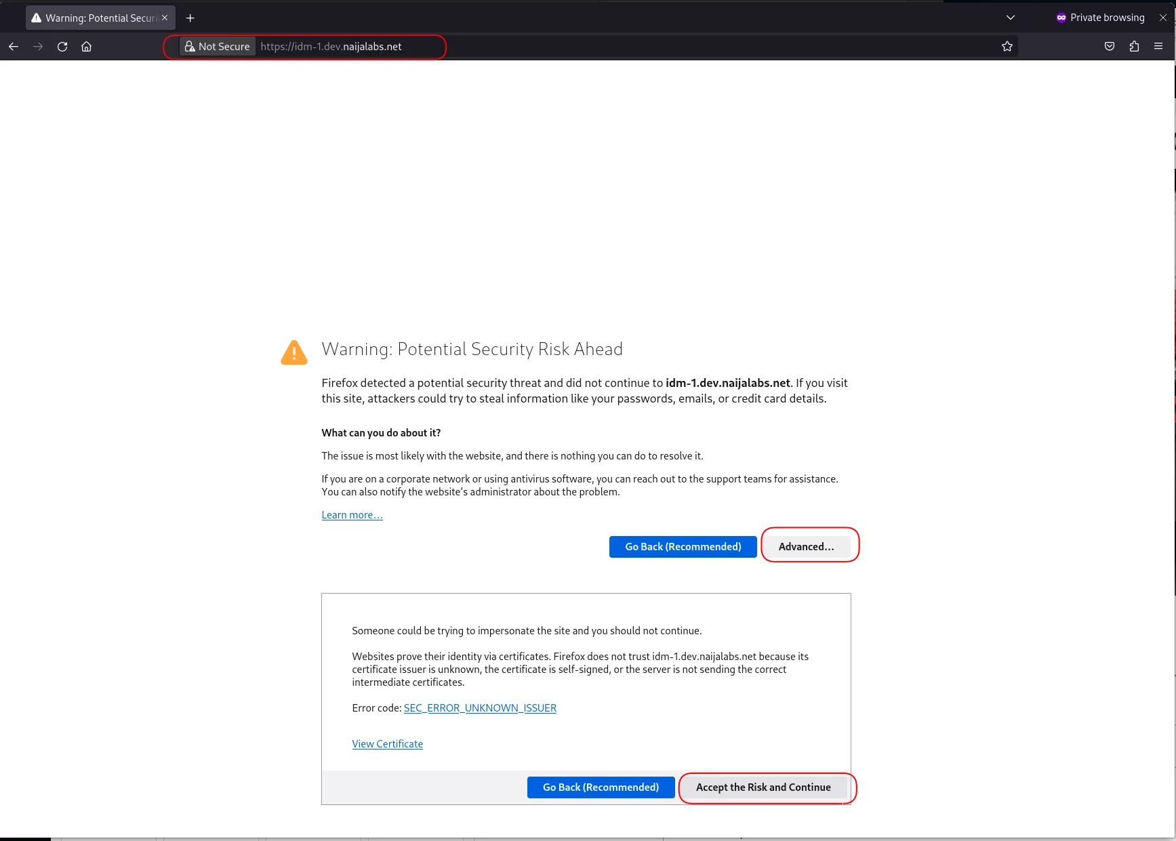Click upper Go Back (Recommended) button
The width and height of the screenshot is (1176, 841).
[x=683, y=547]
